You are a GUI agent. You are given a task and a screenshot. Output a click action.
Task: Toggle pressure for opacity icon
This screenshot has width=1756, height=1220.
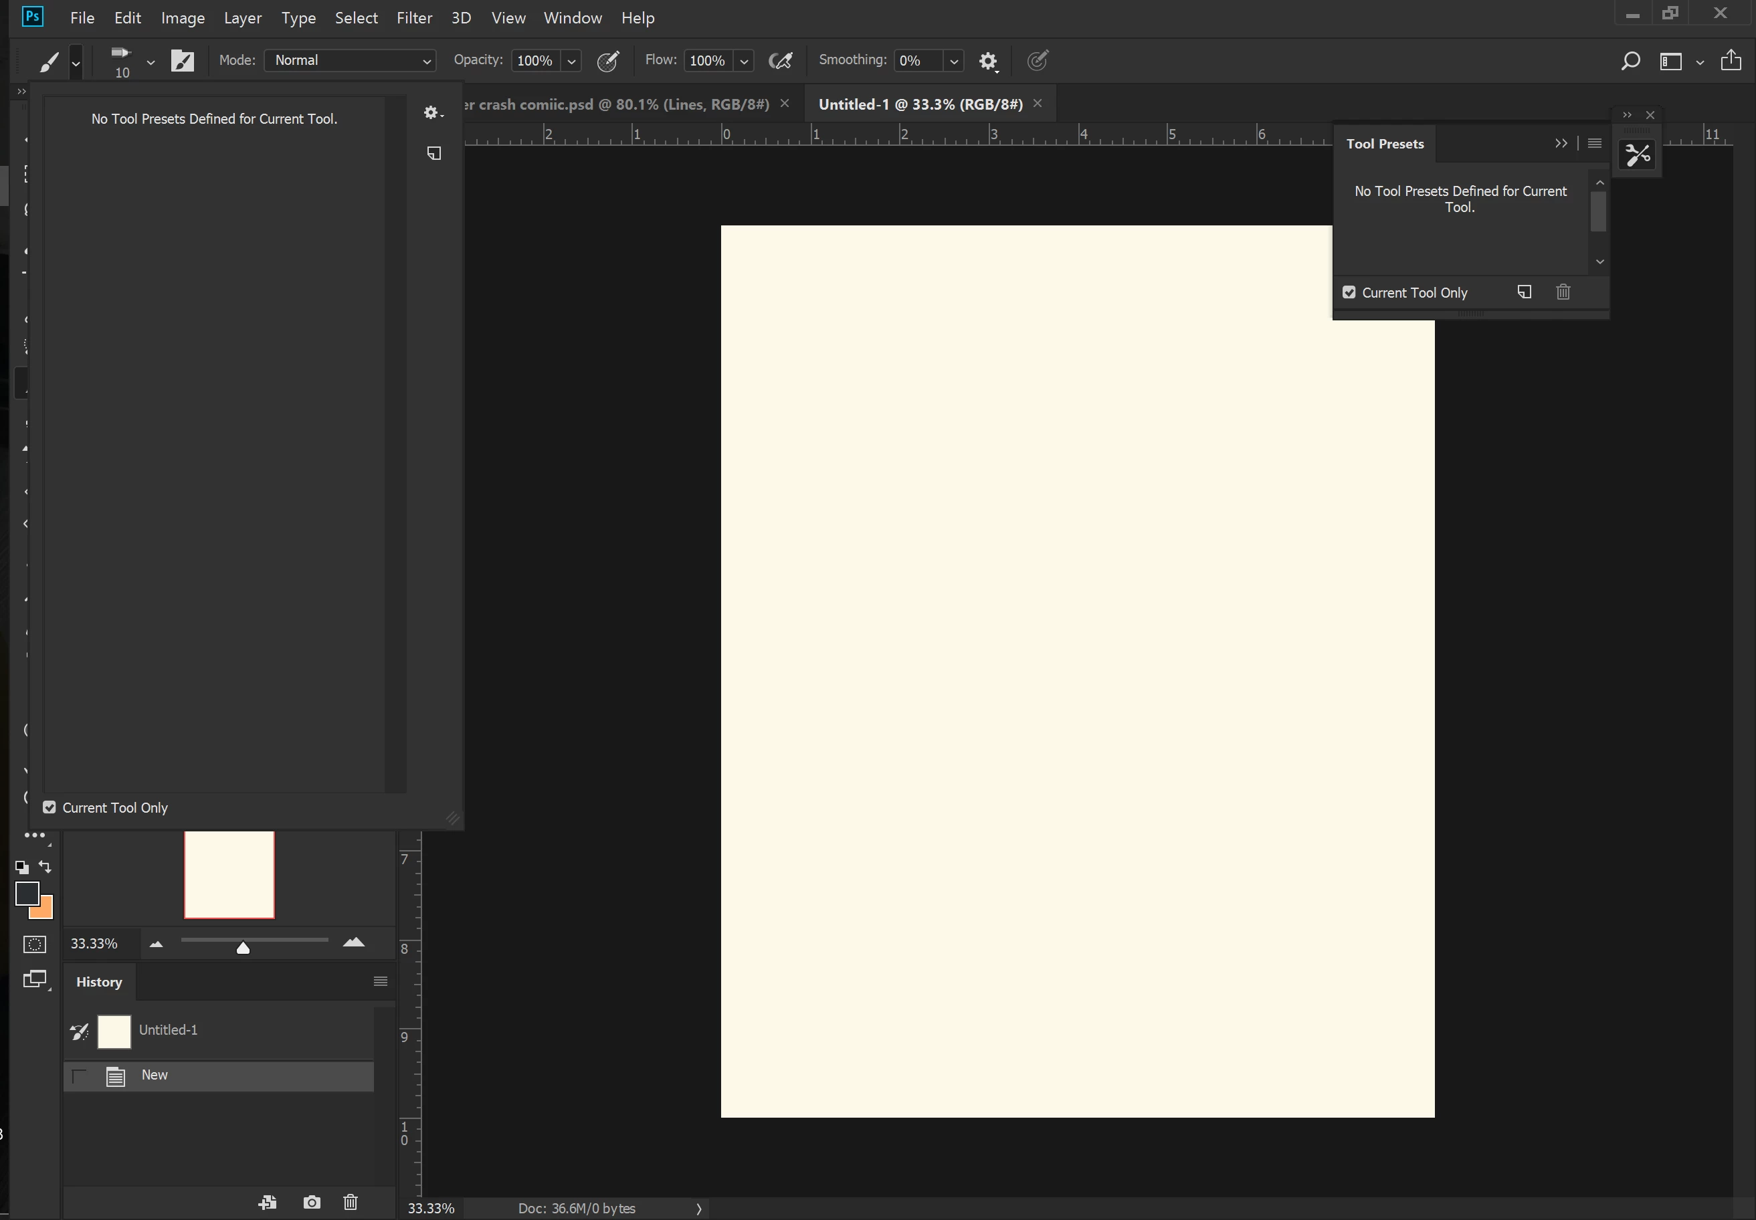click(x=608, y=60)
